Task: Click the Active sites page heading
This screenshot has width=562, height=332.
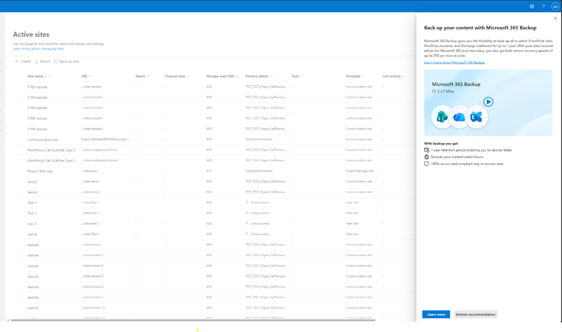Action: (31, 34)
